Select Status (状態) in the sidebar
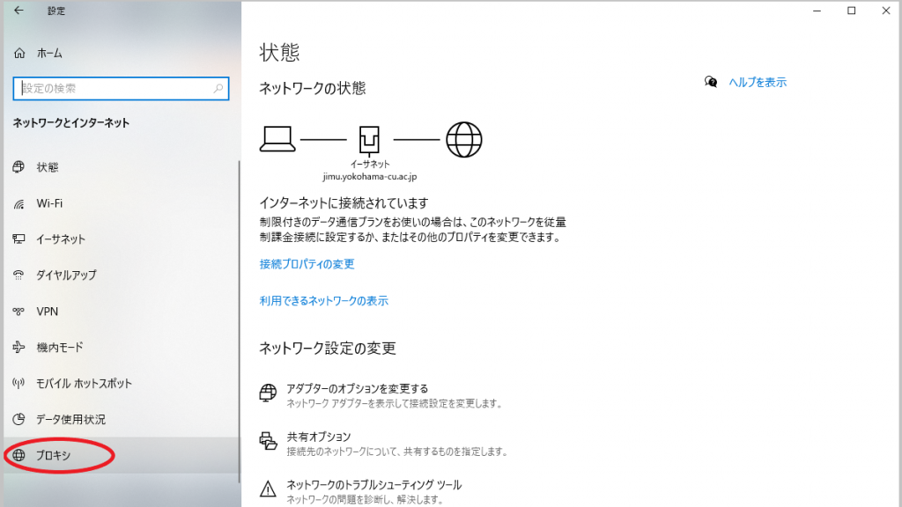The image size is (902, 507). [48, 167]
